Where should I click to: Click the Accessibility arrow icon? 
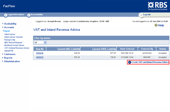(29, 15)
